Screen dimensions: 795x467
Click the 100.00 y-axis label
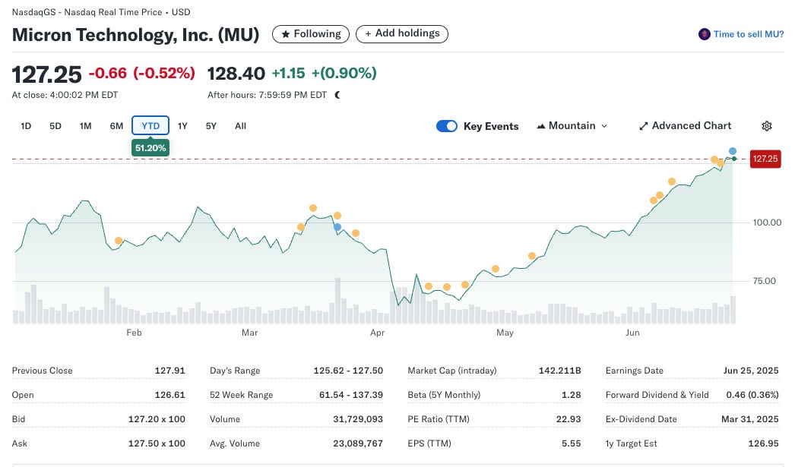pos(767,222)
